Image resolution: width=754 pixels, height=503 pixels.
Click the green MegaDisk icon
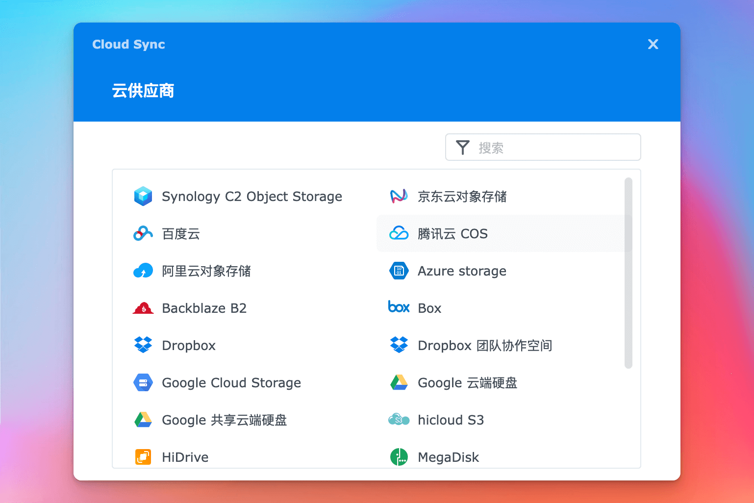399,457
